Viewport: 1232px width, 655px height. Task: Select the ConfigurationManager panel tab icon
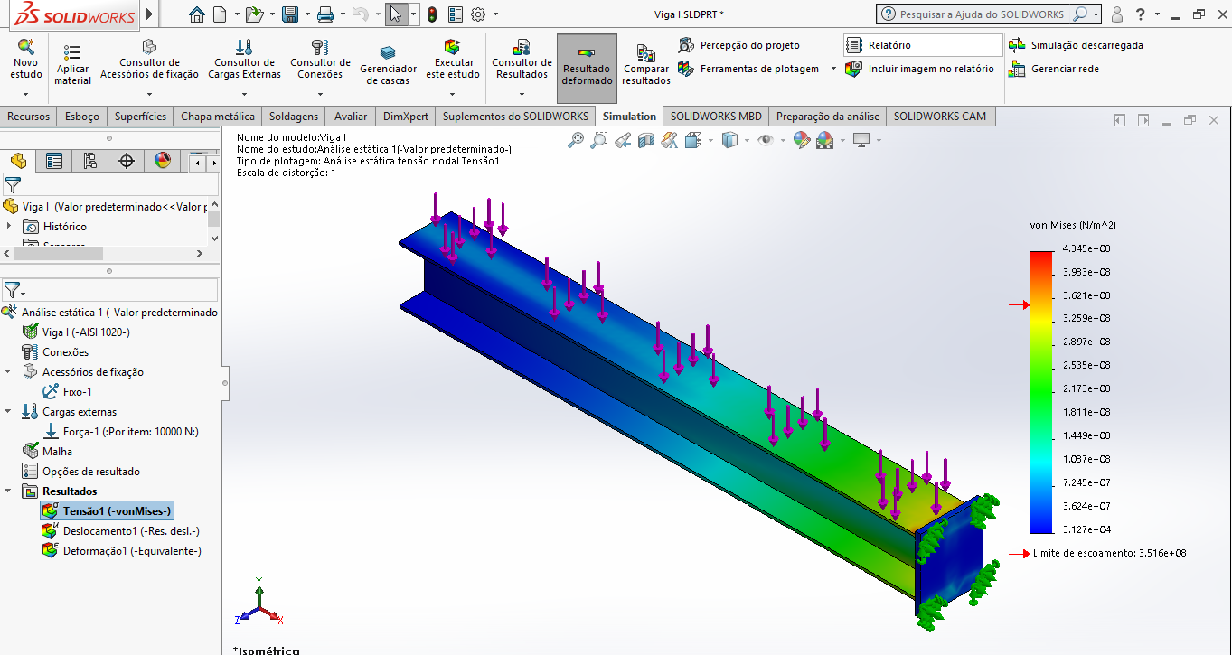click(90, 161)
